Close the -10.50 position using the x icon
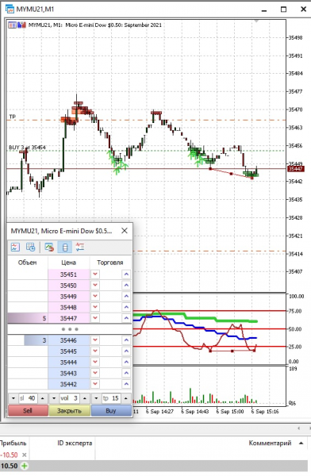Viewport: 311px width, 476px height. point(25,455)
